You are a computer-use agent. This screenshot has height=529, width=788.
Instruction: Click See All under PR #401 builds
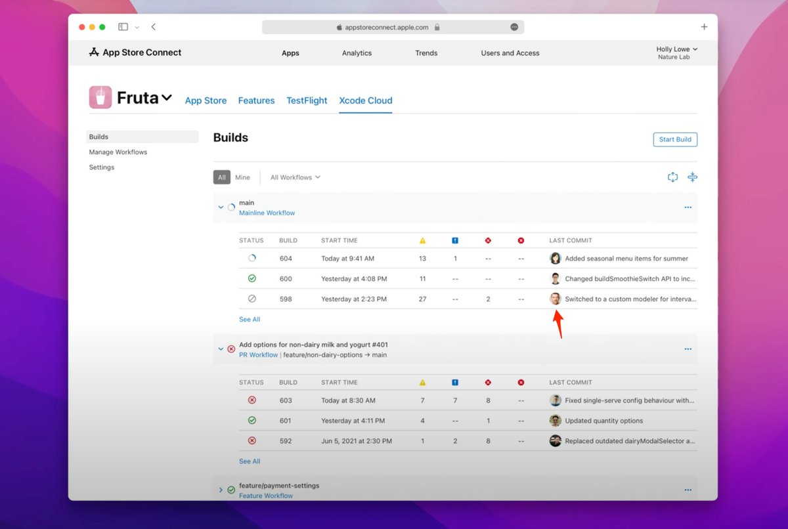click(250, 461)
